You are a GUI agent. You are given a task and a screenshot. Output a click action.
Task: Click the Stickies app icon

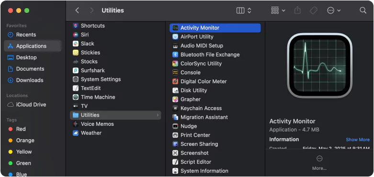(76, 53)
